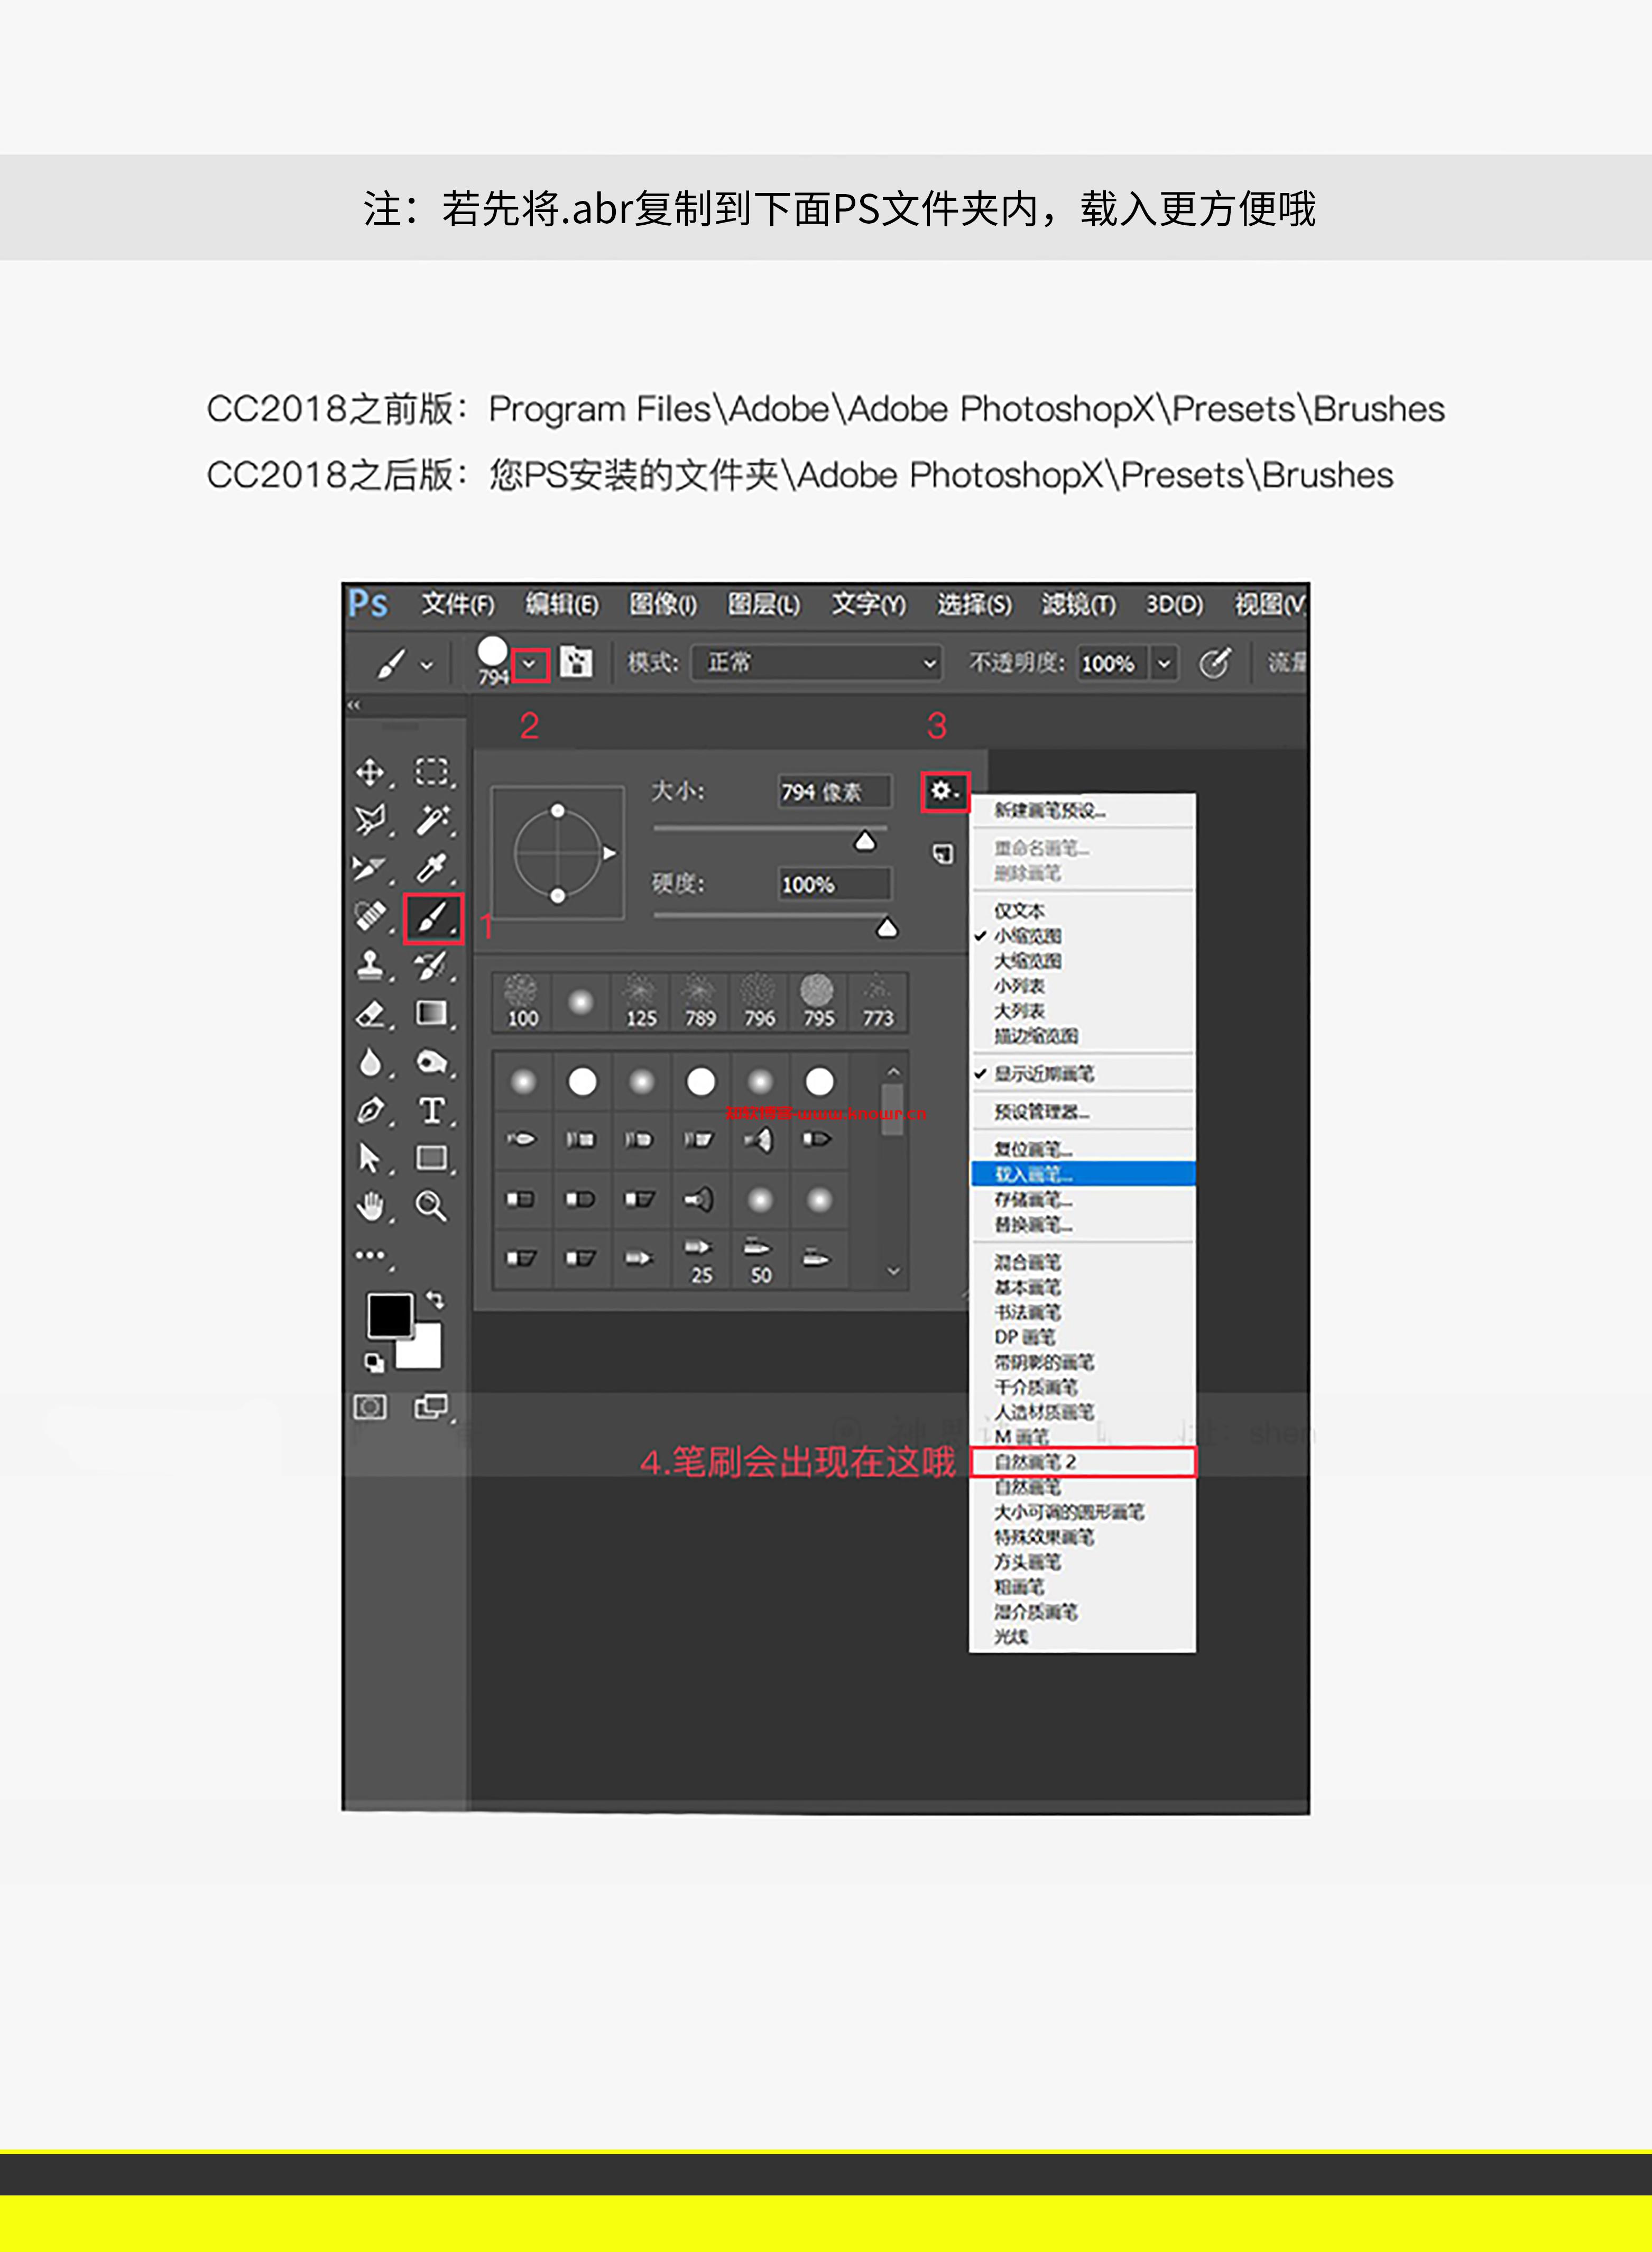Select the Zoom tool

coord(432,1206)
